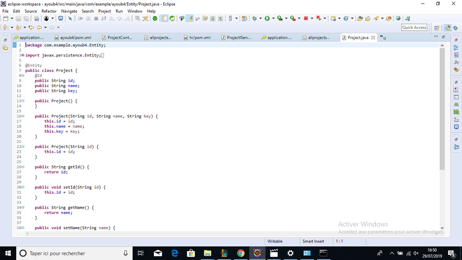Click the 1 : 1 cursor position status

pos(339,241)
